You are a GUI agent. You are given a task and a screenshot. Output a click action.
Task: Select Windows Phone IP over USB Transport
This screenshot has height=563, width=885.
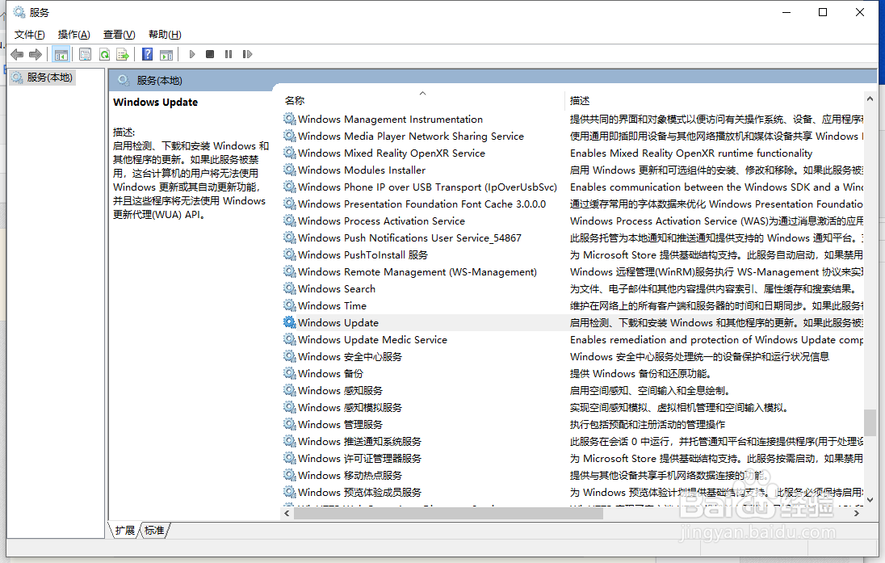click(427, 187)
